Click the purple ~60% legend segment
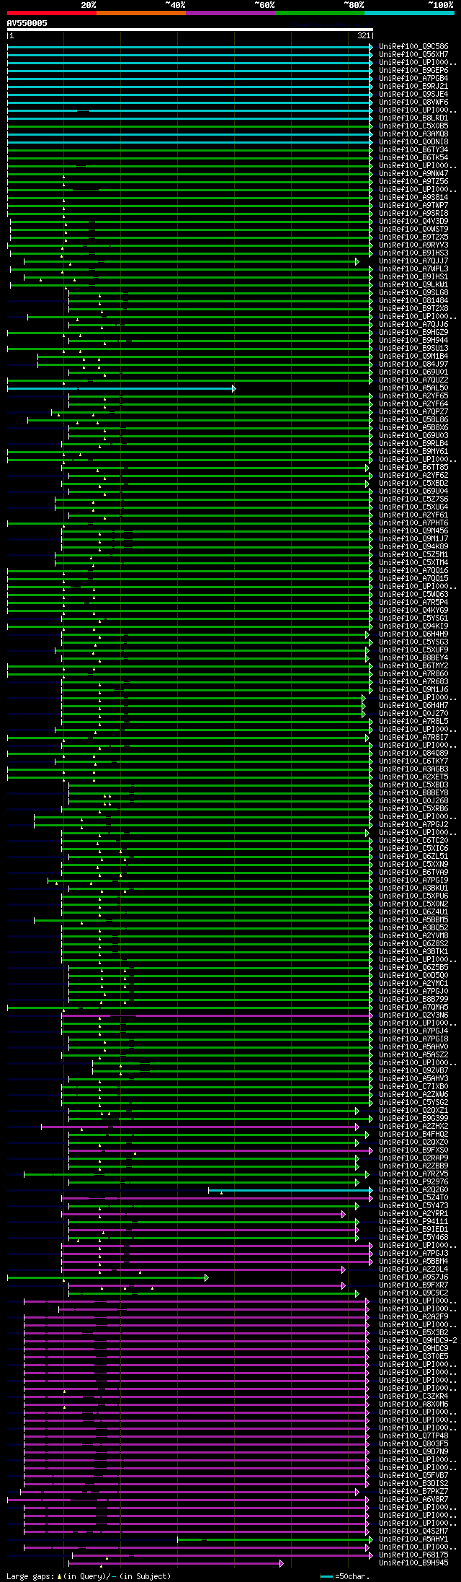This screenshot has width=461, height=1582. [230, 13]
